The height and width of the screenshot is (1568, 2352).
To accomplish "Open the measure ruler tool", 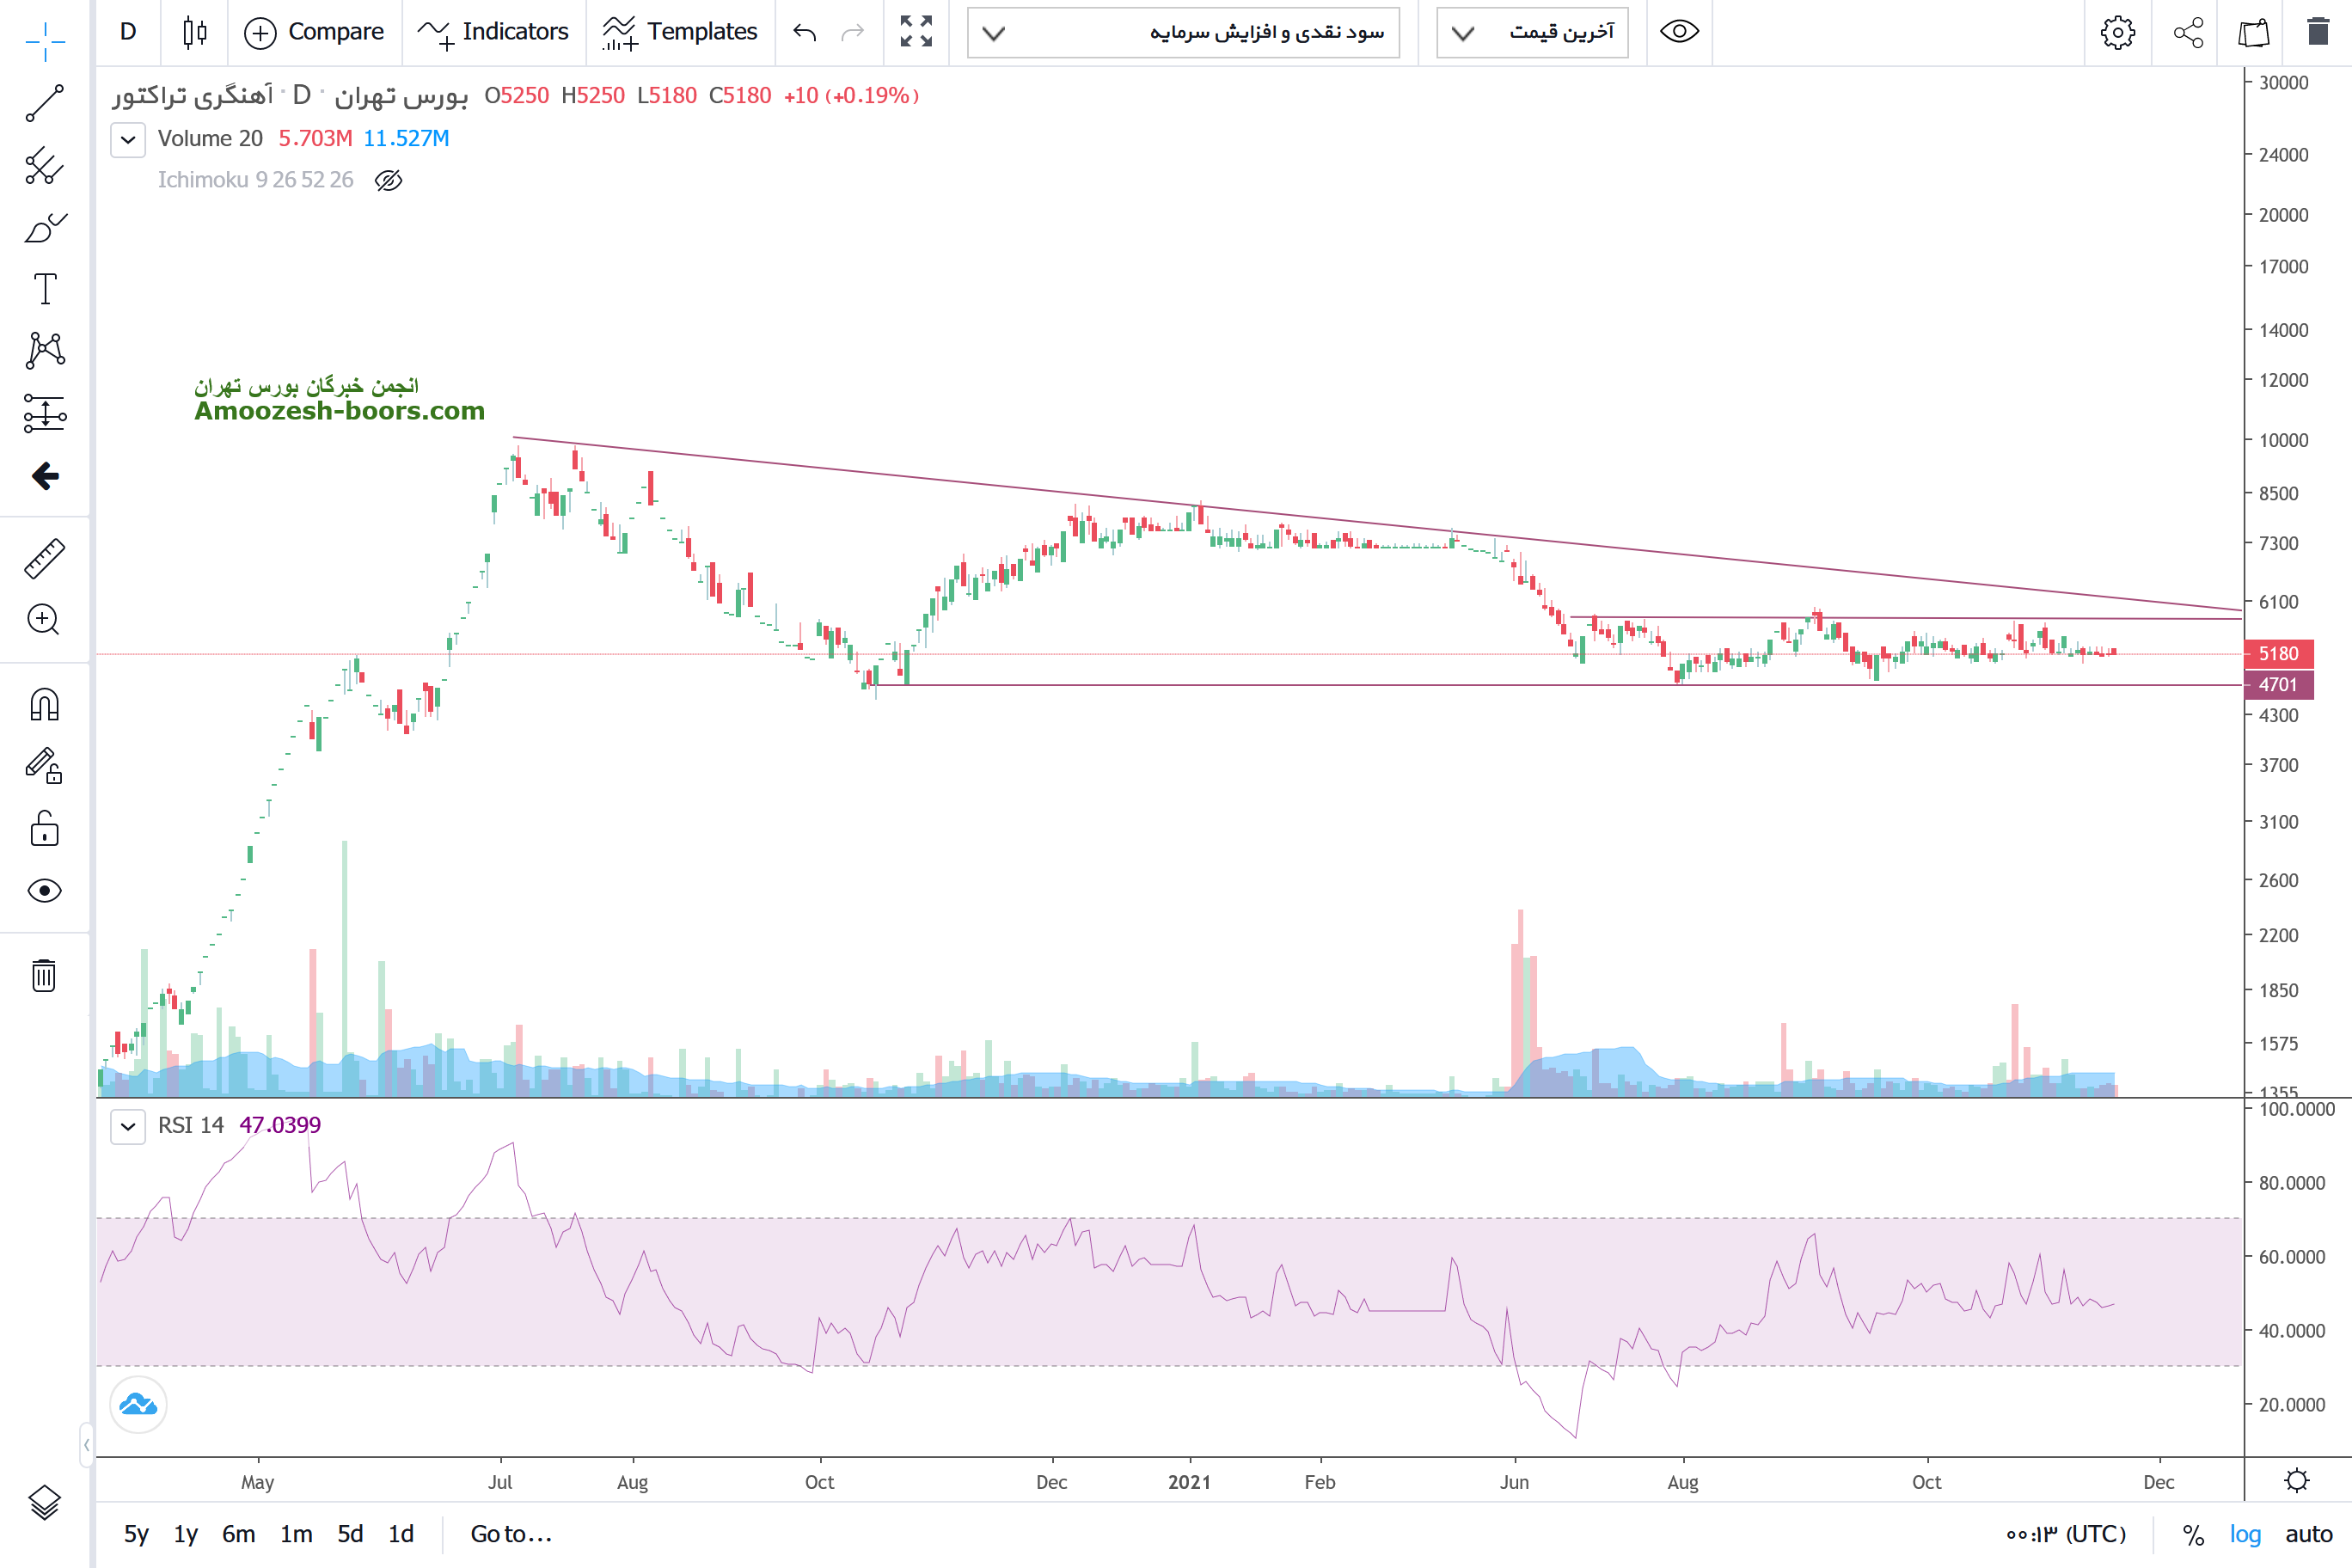I will 44,559.
